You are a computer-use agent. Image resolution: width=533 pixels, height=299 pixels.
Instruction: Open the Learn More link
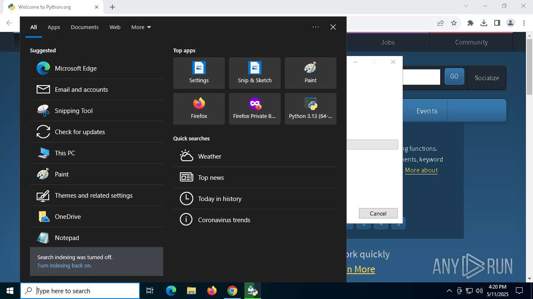coord(361,269)
